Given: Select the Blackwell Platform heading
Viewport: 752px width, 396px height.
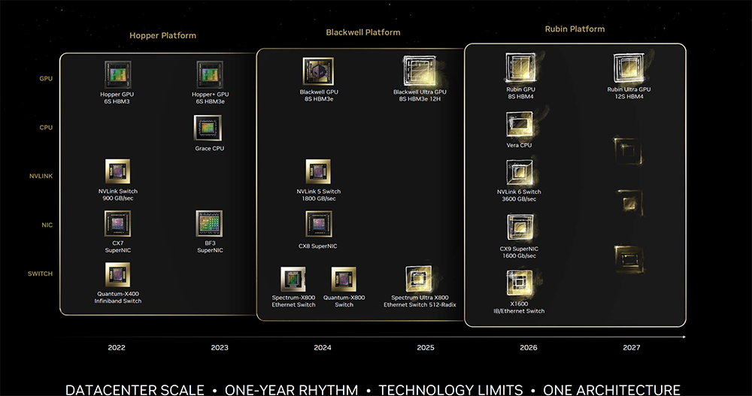Looking at the screenshot, I should [363, 32].
